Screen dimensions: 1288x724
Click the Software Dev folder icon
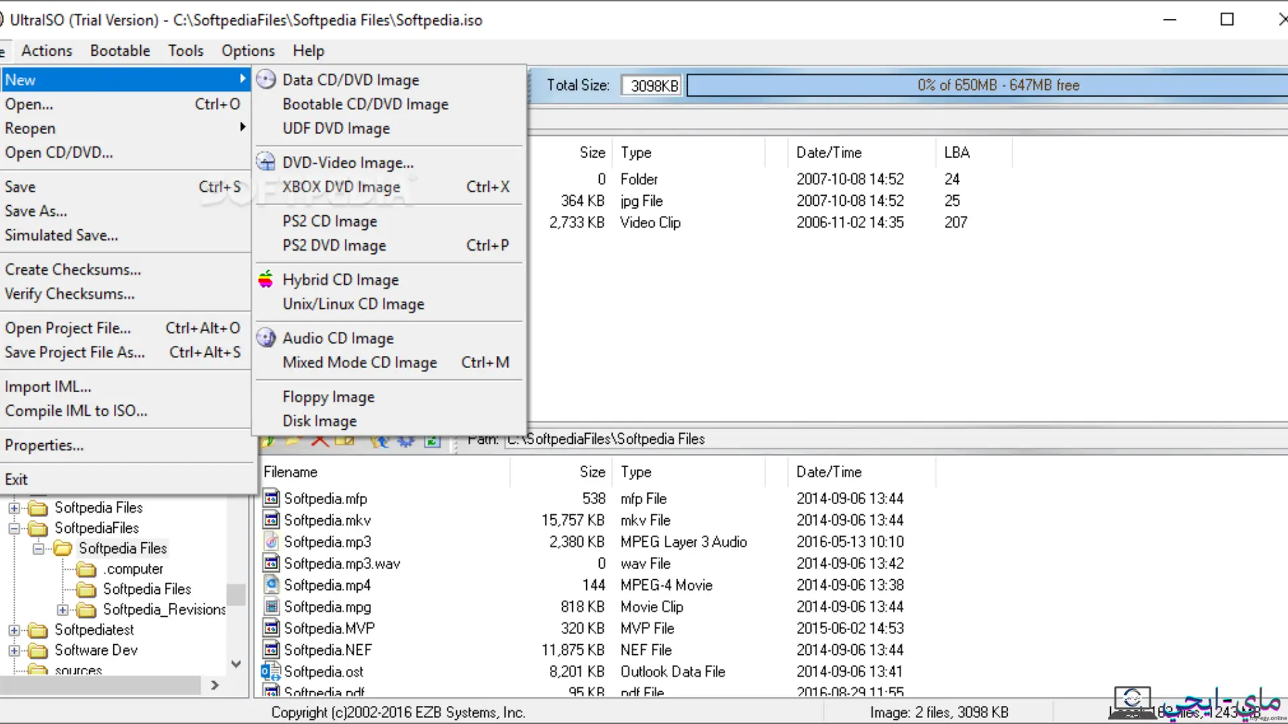38,650
